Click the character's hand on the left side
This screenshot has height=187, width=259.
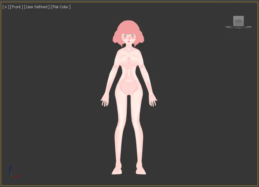click(x=105, y=101)
